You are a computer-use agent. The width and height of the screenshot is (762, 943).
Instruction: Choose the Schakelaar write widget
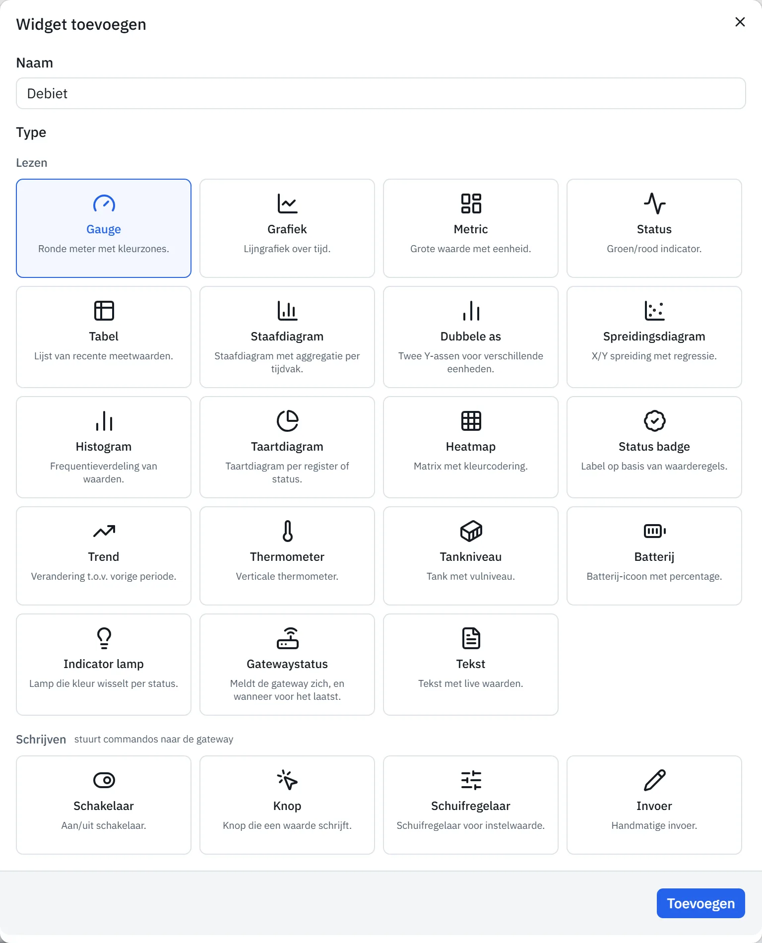click(104, 805)
